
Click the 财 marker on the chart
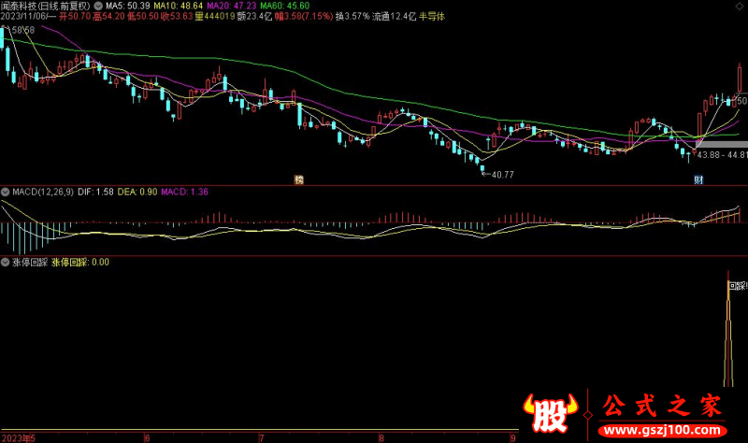tap(698, 179)
